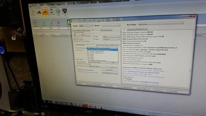The image size is (206, 116).
Task: Switch to the ADB Tool tab
Action: click(x=103, y=30)
